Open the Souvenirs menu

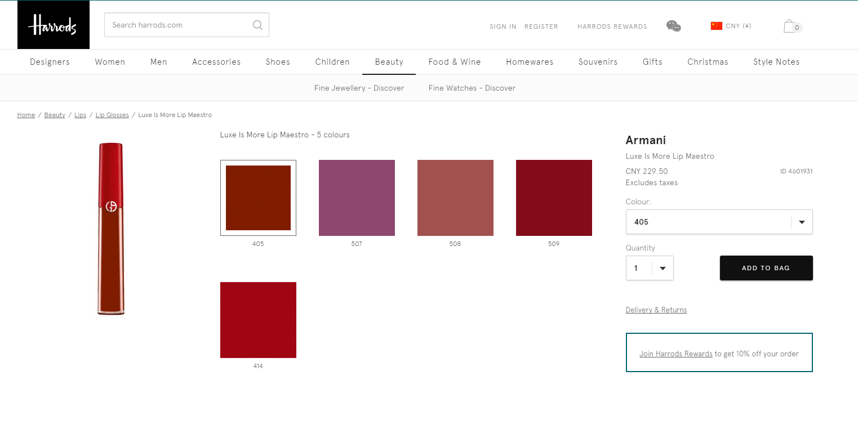tap(598, 62)
